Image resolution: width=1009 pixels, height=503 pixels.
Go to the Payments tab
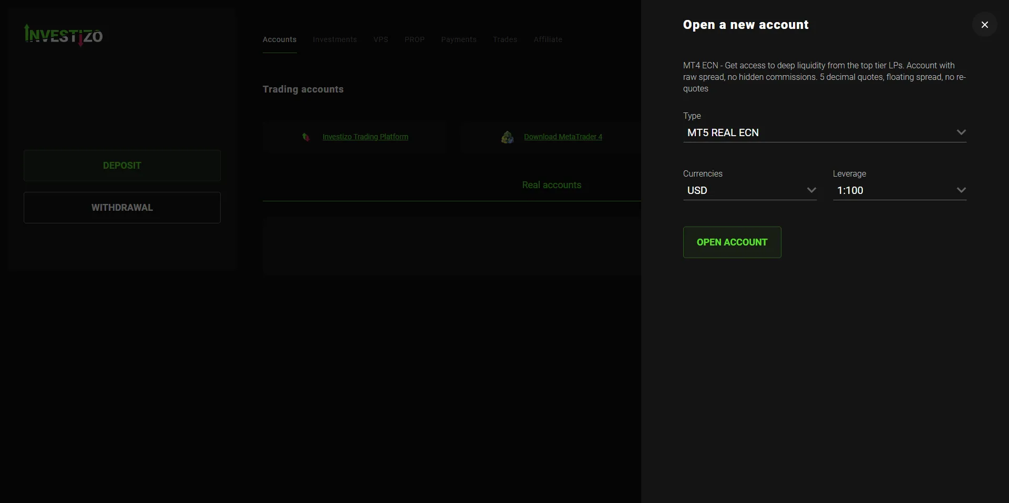click(459, 39)
